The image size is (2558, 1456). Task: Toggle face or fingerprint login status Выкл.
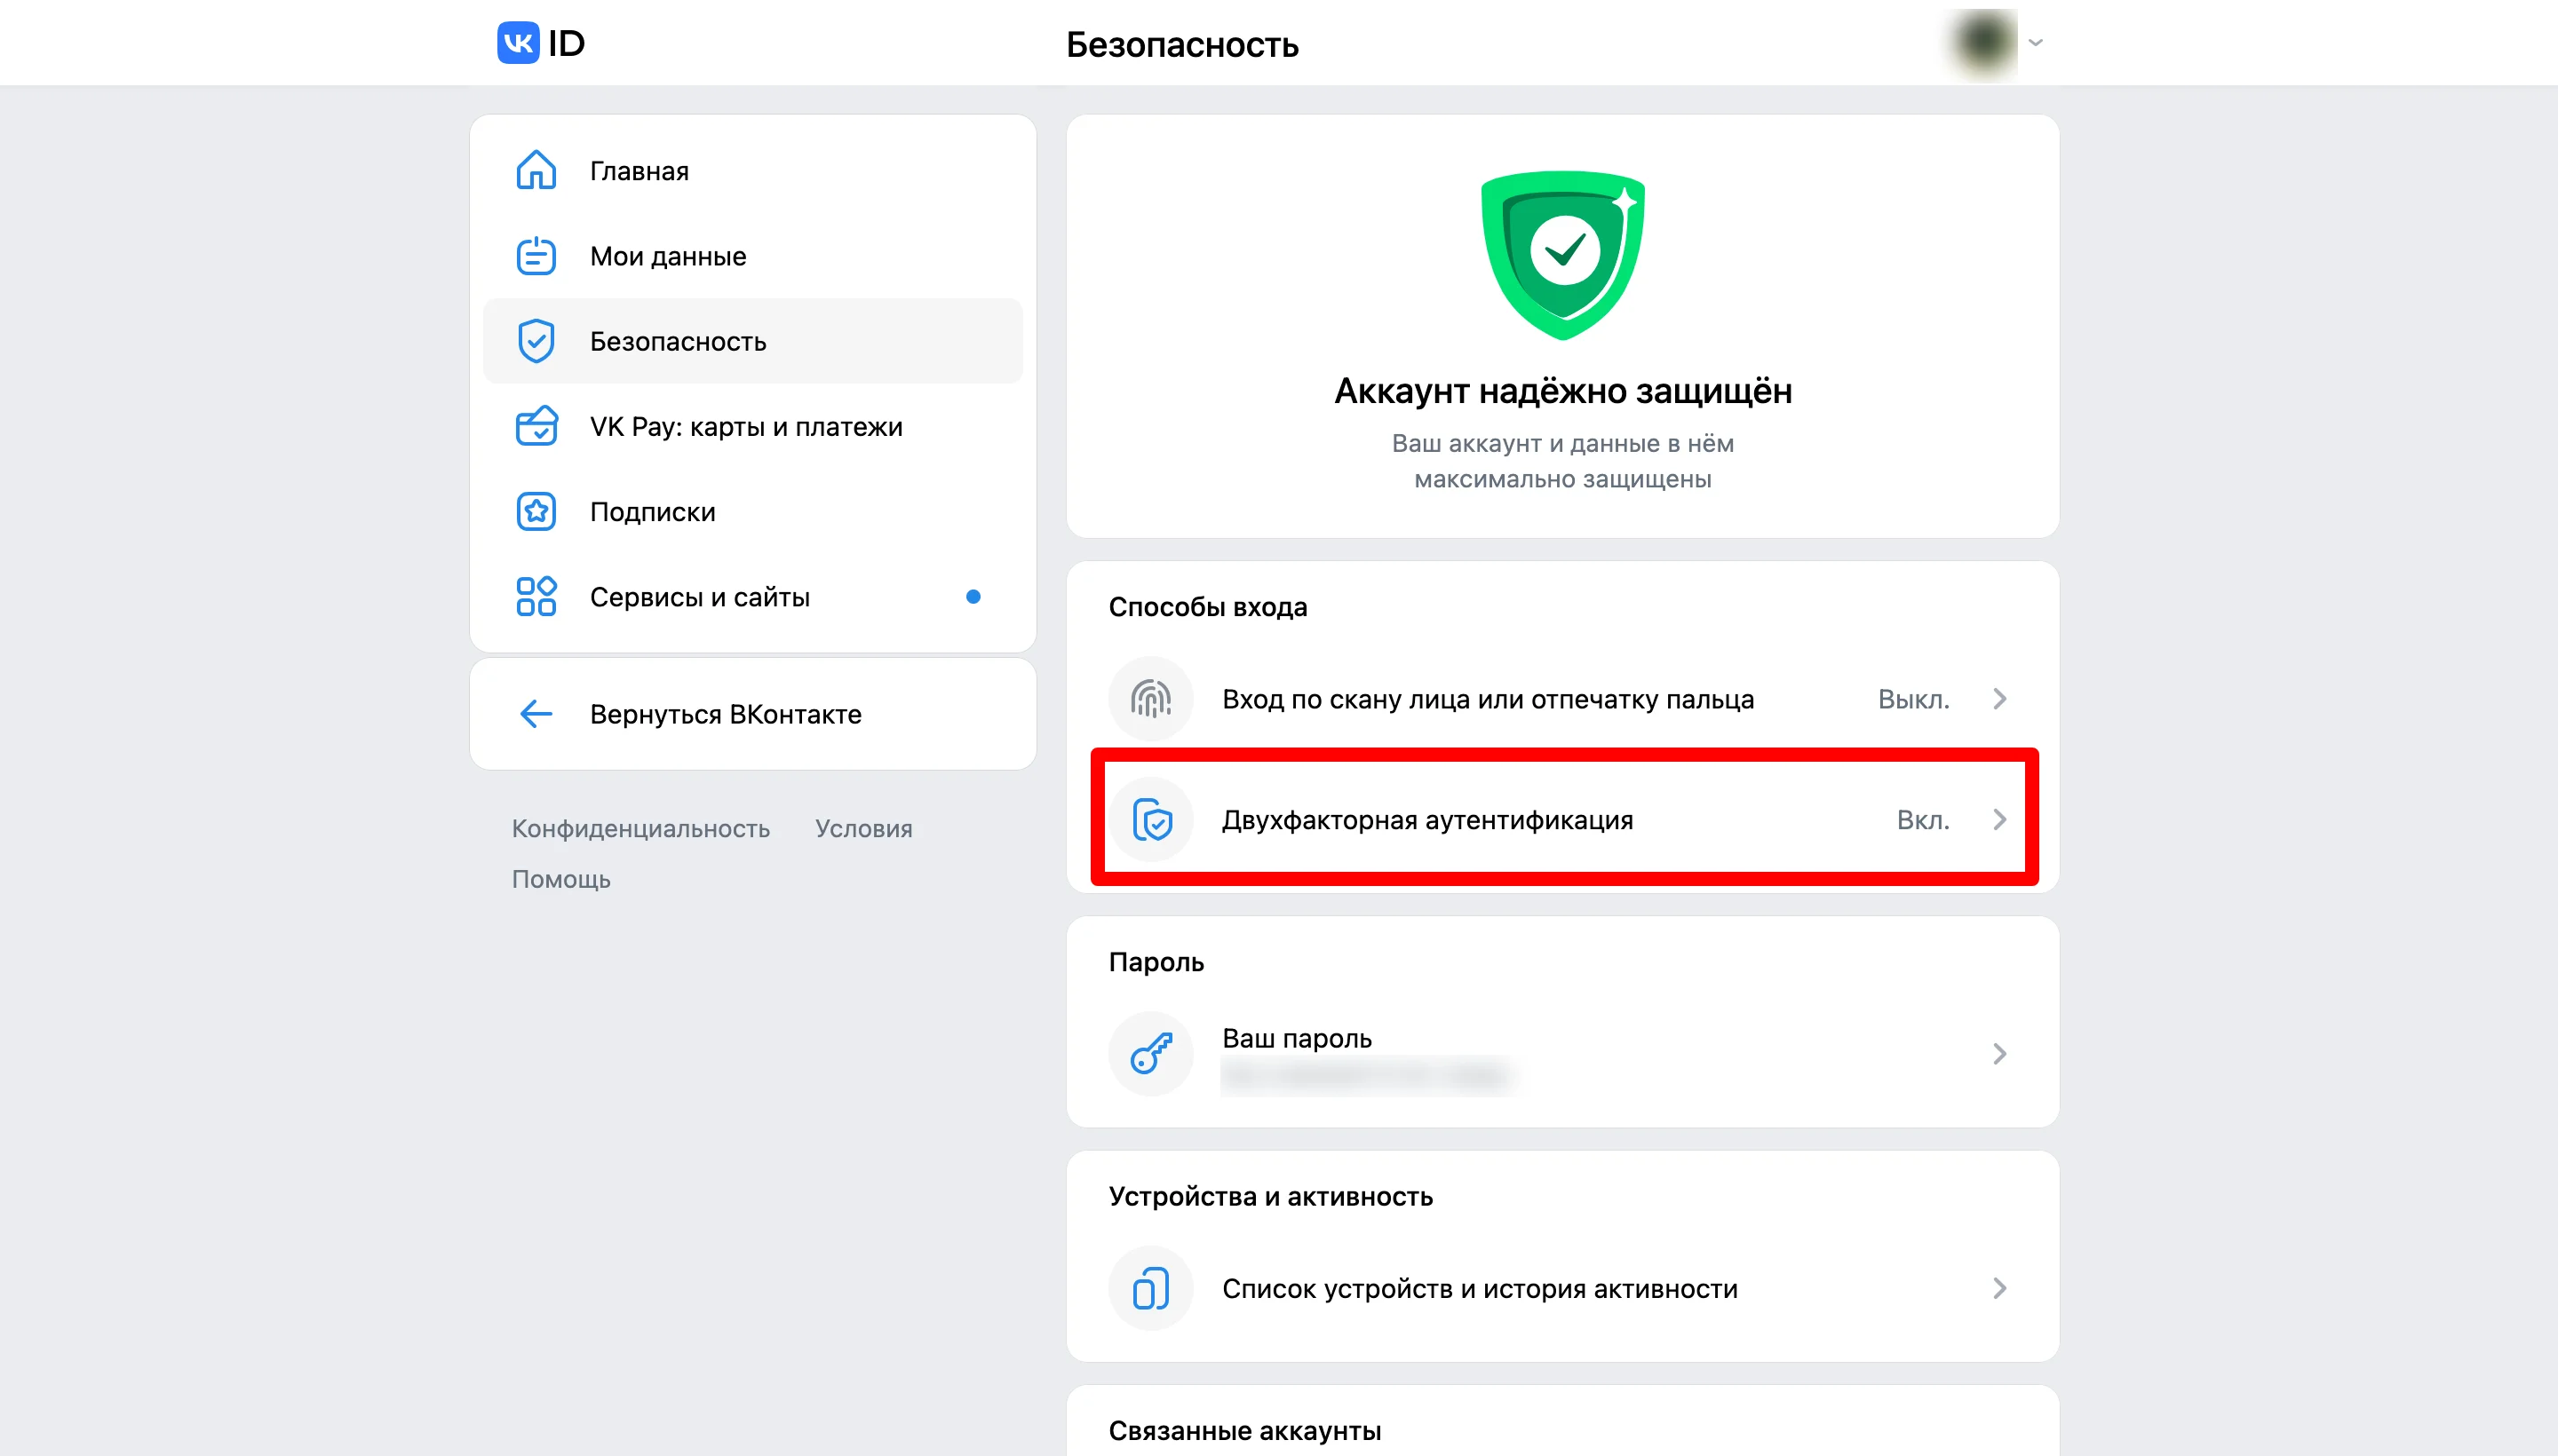pyautogui.click(x=1913, y=699)
